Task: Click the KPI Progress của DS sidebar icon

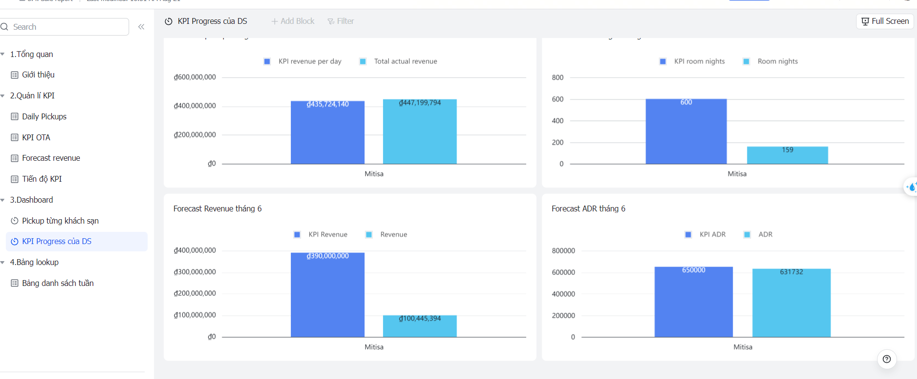Action: click(15, 242)
